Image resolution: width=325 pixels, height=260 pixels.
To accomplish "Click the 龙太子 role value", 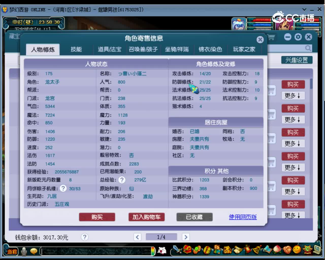I will pyautogui.click(x=52, y=82).
